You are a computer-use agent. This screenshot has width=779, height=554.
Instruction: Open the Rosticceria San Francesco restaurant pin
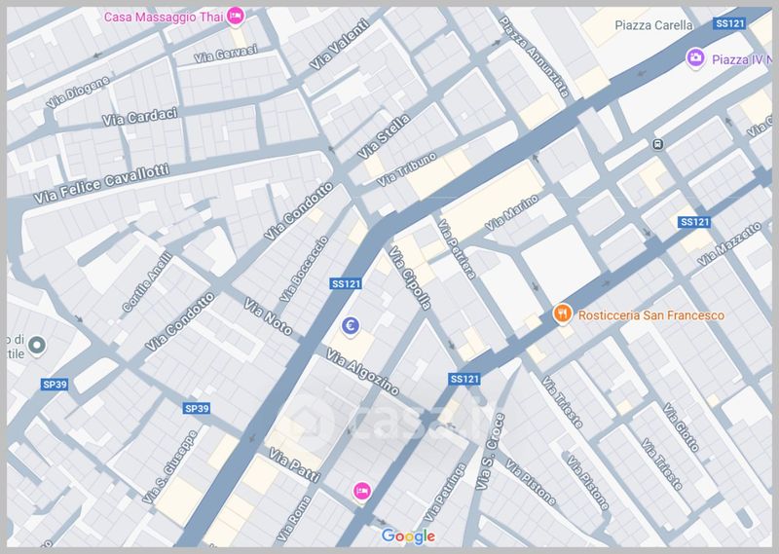[x=562, y=314]
